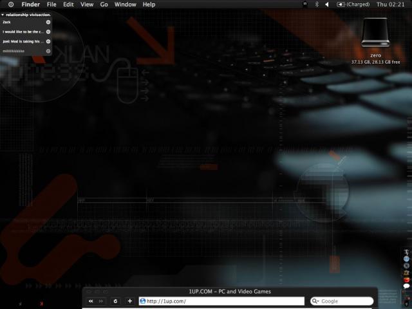Open the brown box-shaped dock icon
412x309 pixels.
pos(406,273)
